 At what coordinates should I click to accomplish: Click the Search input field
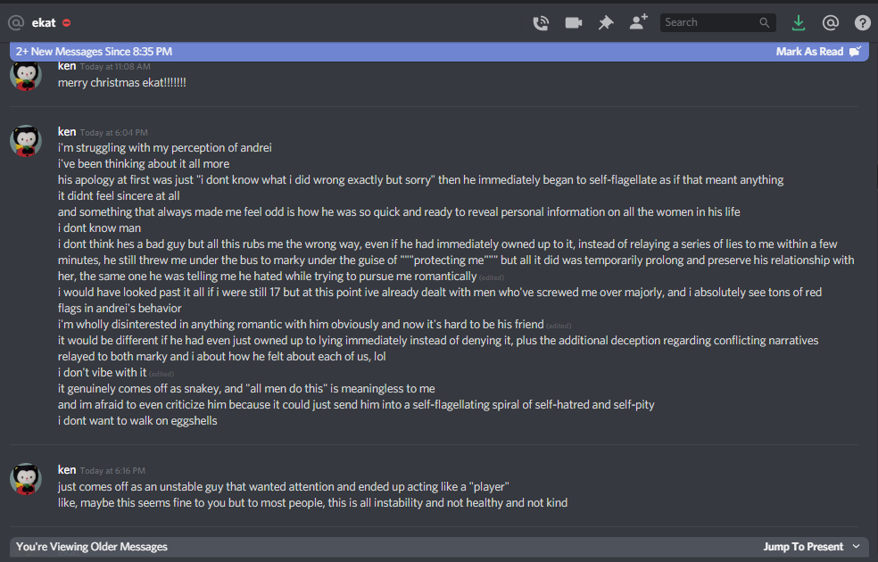[x=709, y=23]
